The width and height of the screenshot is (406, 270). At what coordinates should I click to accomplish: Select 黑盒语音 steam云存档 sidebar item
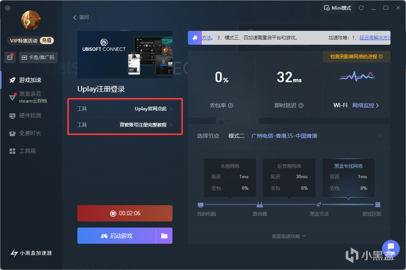click(x=28, y=97)
